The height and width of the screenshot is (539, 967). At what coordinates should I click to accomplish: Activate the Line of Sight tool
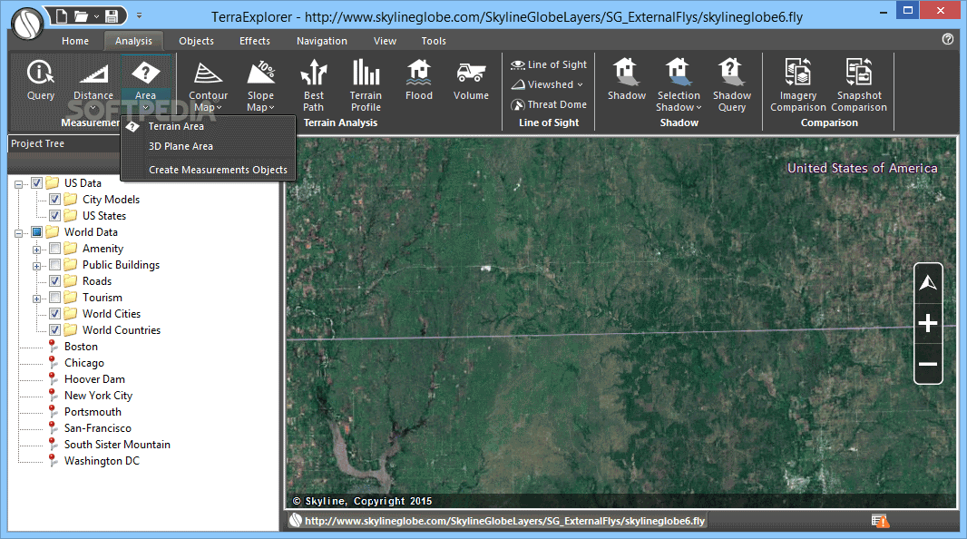pos(549,64)
